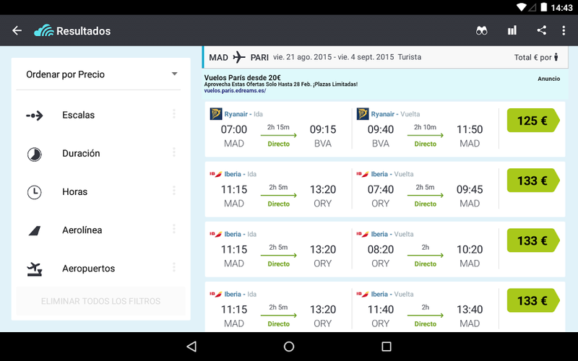The height and width of the screenshot is (361, 578).
Task: Click the Escalas stops arrow icon
Action: click(x=34, y=116)
